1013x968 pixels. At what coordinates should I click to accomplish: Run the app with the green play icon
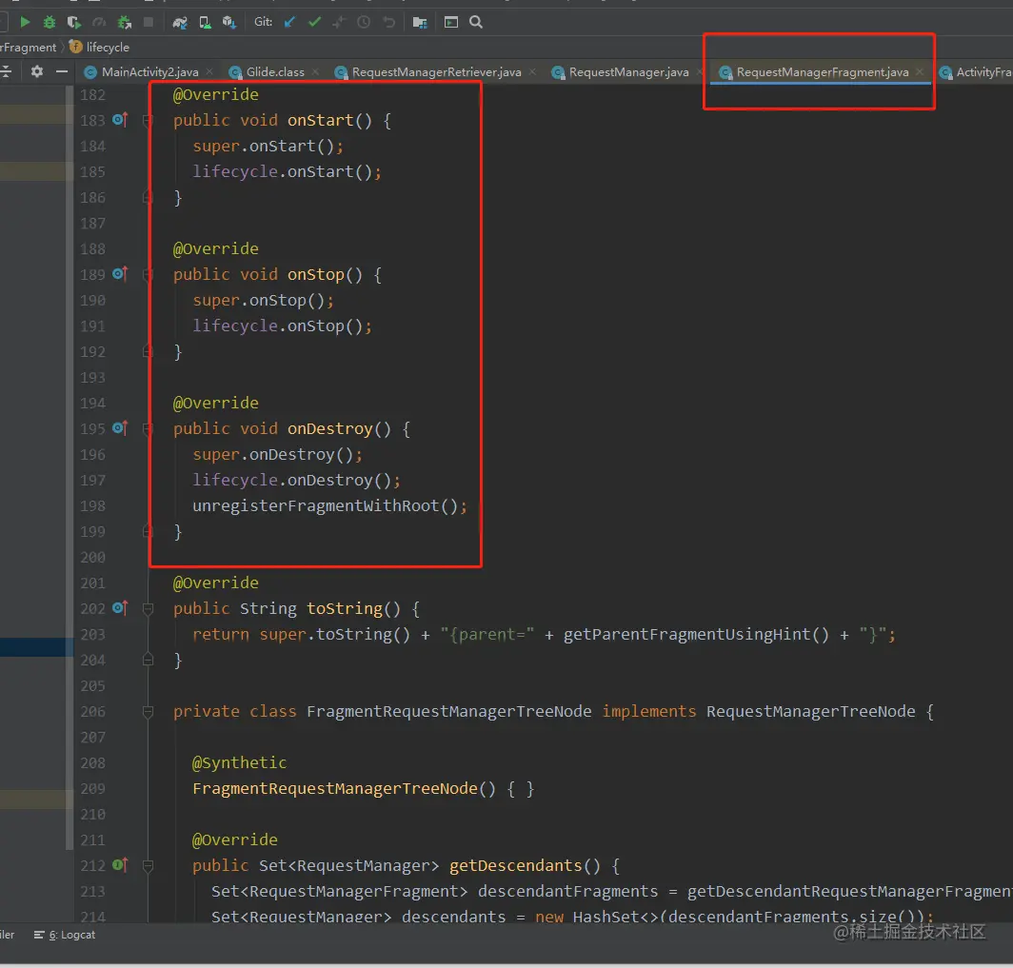pyautogui.click(x=25, y=22)
